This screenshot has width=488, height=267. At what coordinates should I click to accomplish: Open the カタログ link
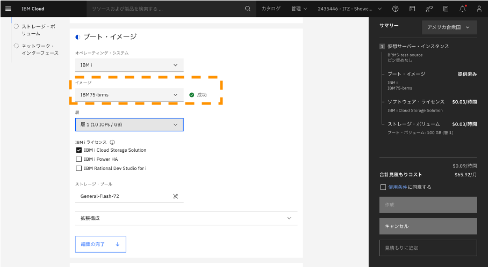(271, 9)
